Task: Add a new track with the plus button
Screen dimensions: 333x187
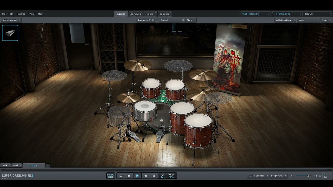Action: click(x=48, y=166)
